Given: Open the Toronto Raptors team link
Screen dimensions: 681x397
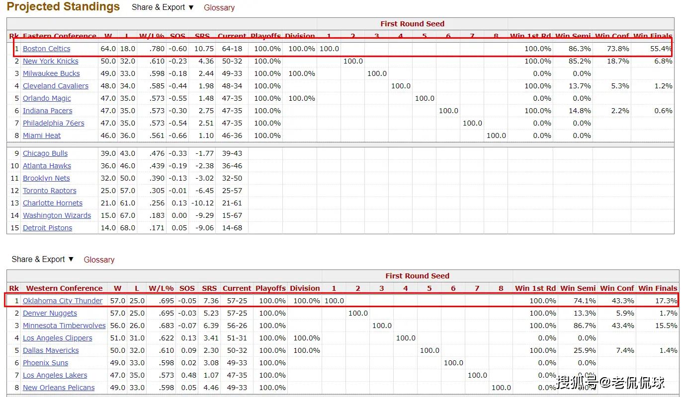Looking at the screenshot, I should (50, 191).
